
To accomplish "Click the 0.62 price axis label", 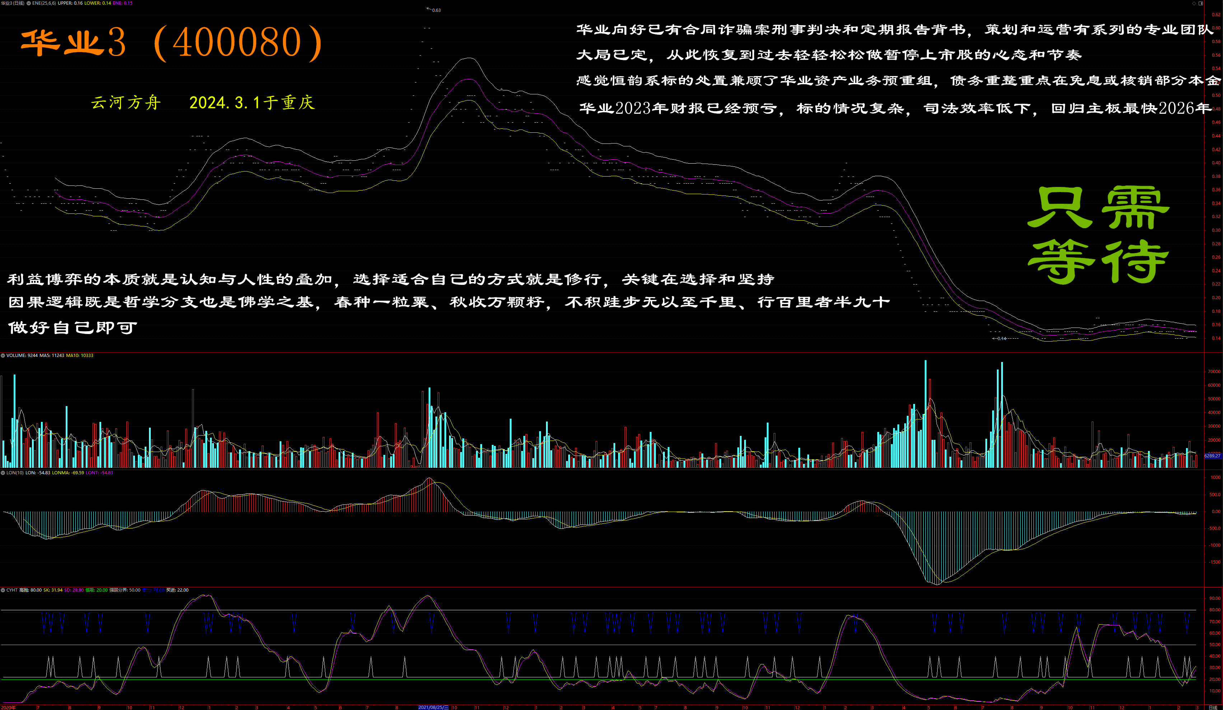I will [x=1216, y=15].
